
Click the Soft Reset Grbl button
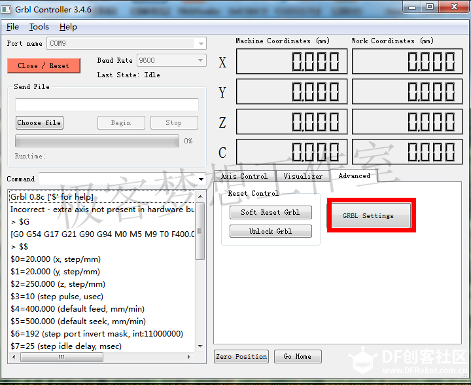tap(270, 213)
